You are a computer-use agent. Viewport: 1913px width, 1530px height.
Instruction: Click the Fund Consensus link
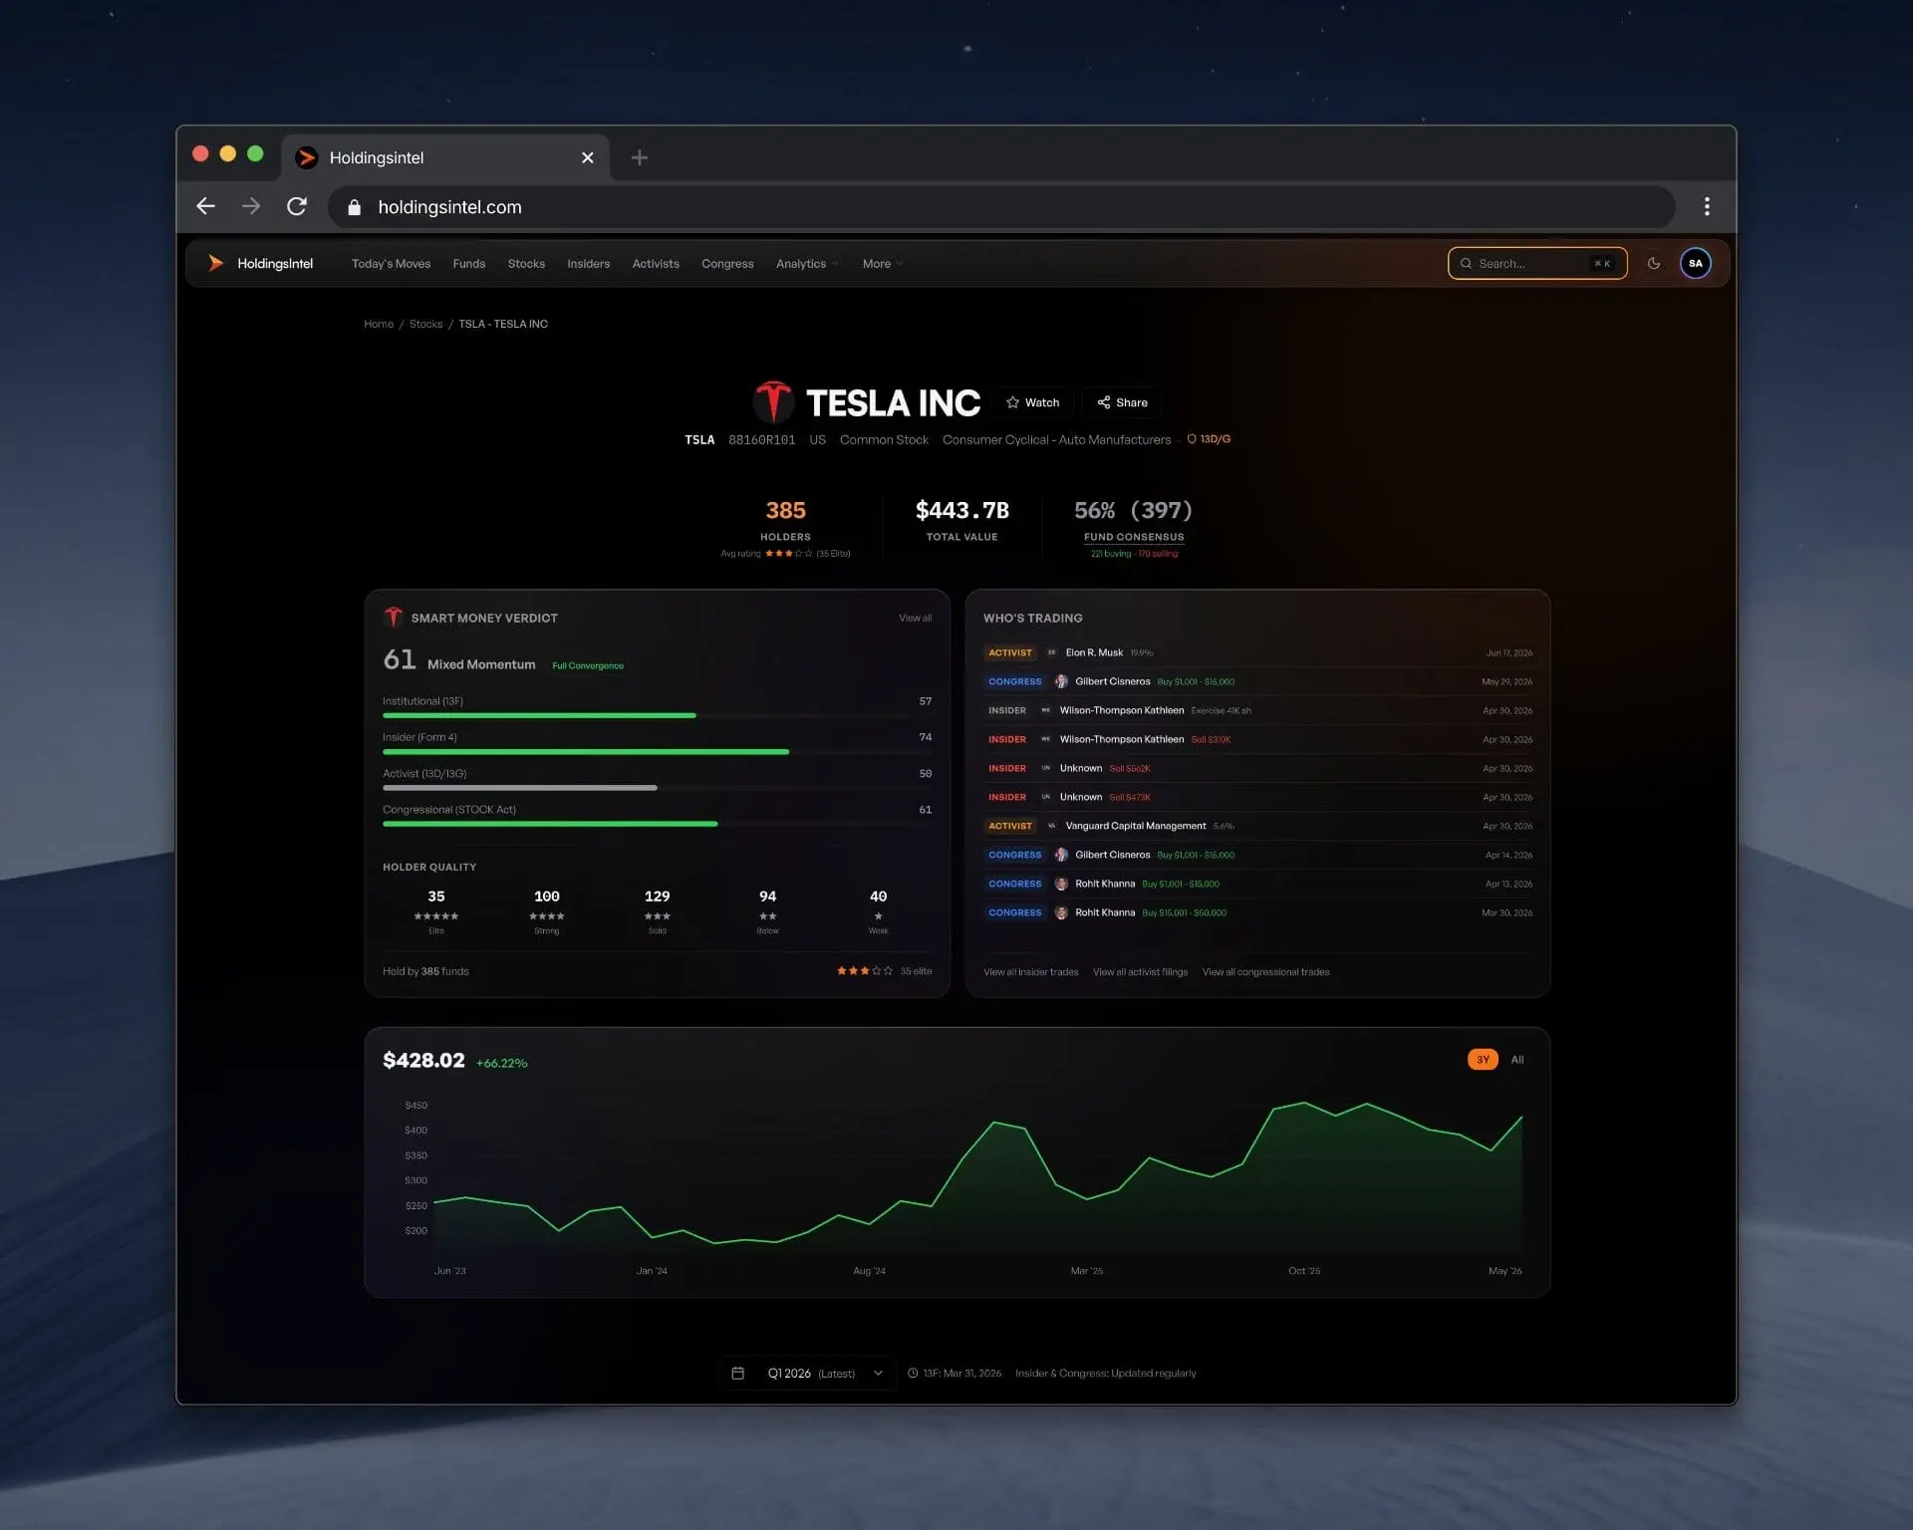(x=1134, y=537)
